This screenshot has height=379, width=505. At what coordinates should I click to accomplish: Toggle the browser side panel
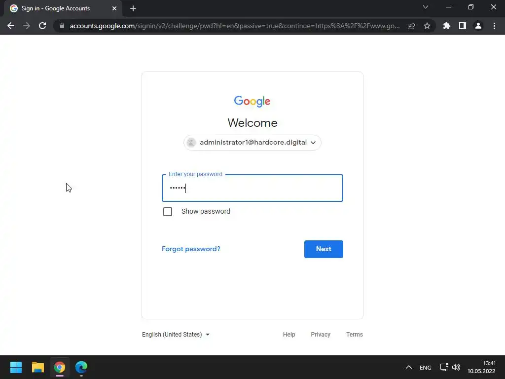463,26
